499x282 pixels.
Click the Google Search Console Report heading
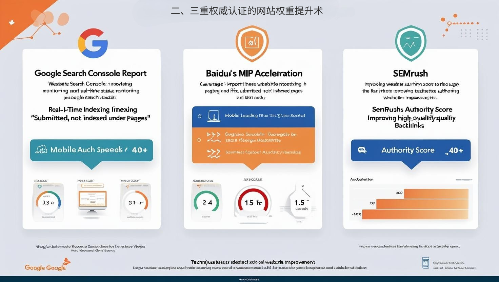[x=91, y=73]
